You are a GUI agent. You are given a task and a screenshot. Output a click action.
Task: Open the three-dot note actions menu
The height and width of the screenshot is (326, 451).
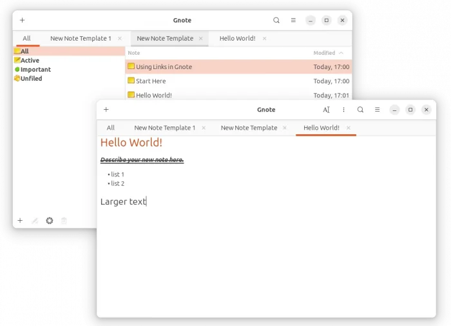click(x=344, y=110)
